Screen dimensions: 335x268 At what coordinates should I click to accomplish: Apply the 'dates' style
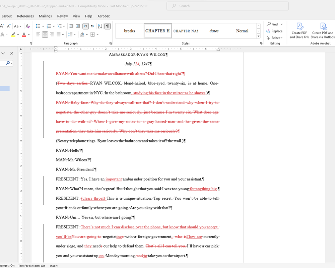[214, 31]
